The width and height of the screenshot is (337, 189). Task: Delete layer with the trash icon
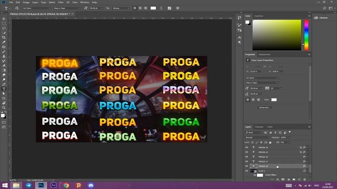tap(304, 180)
